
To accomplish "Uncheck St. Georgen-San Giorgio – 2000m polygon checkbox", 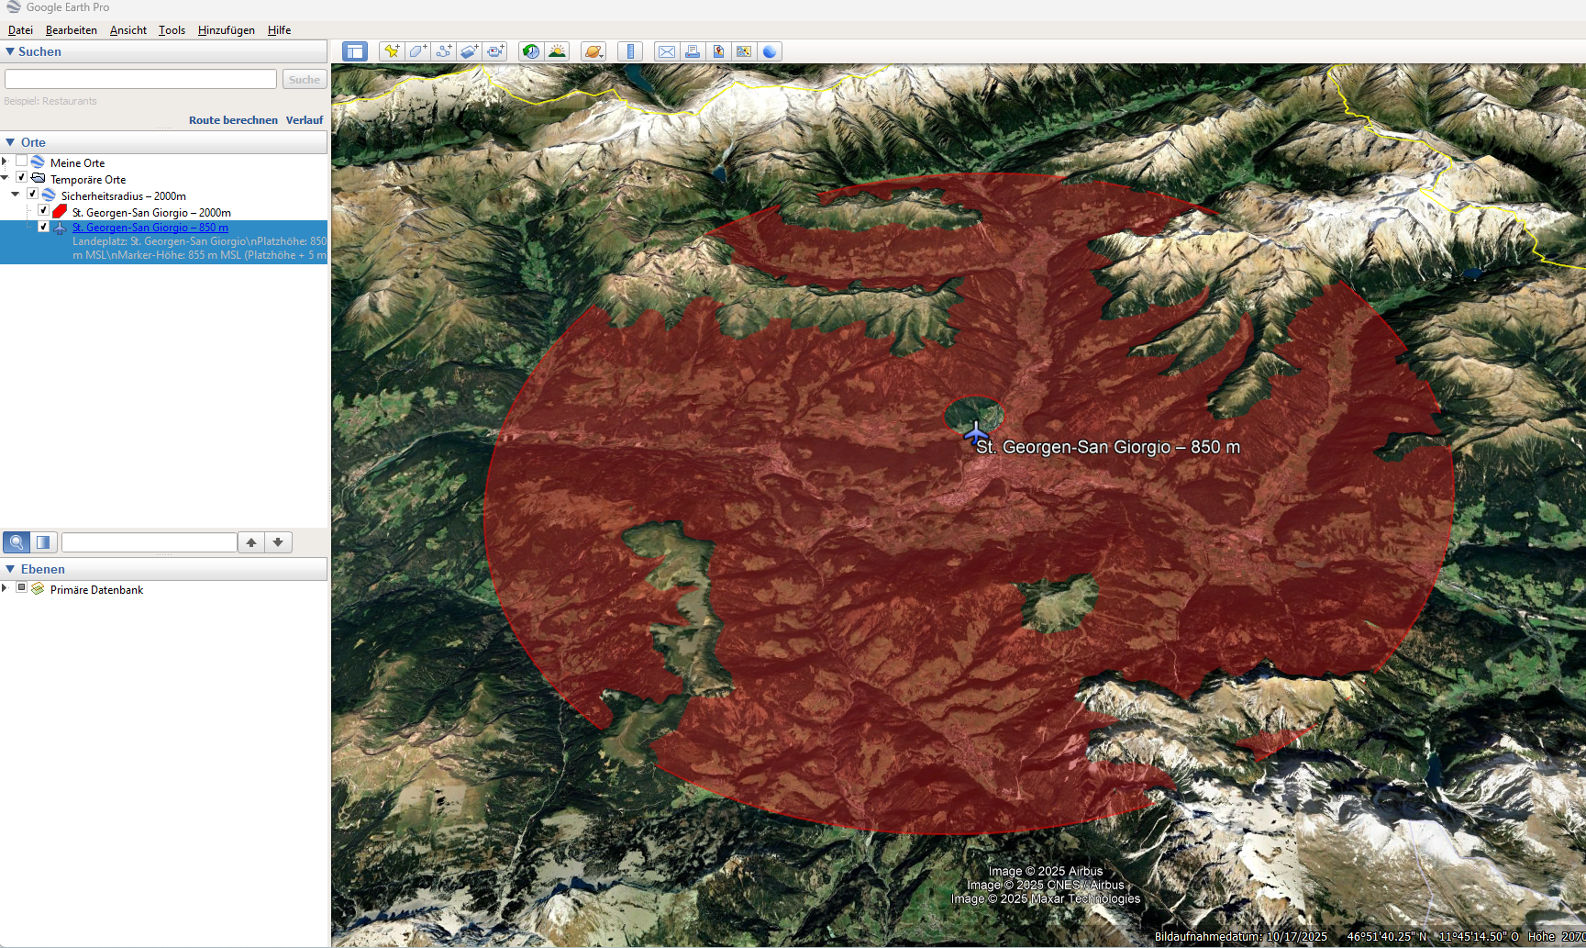I will (43, 211).
